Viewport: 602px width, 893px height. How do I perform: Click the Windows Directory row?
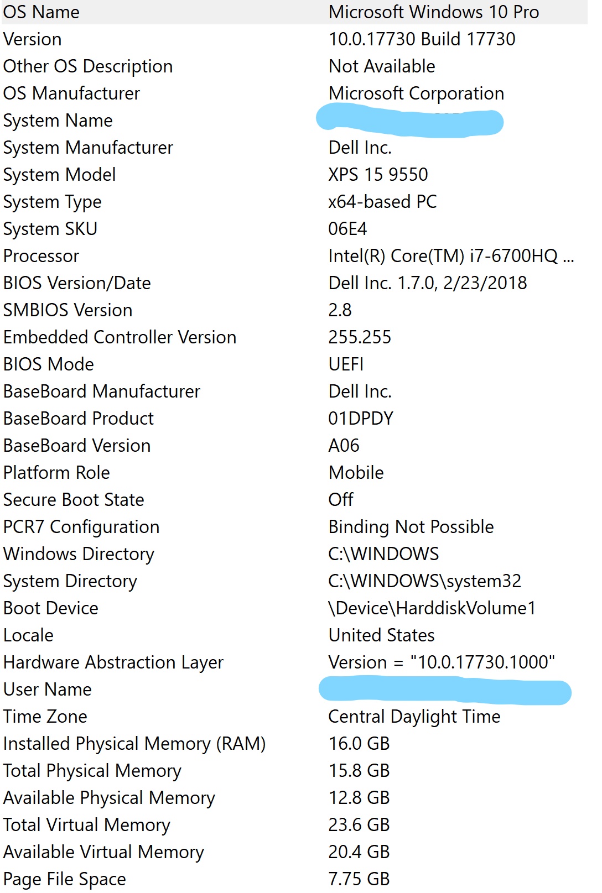pyautogui.click(x=295, y=554)
